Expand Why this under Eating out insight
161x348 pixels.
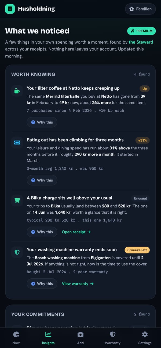coord(42,180)
